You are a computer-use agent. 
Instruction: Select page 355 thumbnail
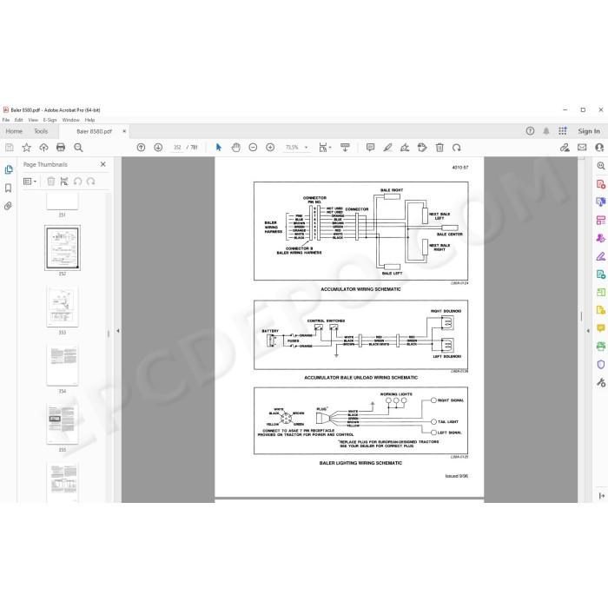62,424
